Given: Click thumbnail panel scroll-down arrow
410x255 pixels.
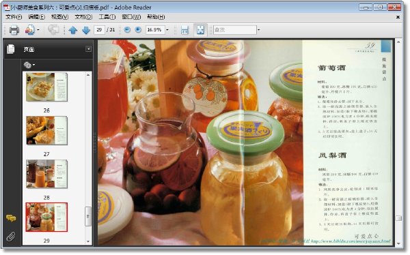Looking at the screenshot, I should (x=88, y=241).
